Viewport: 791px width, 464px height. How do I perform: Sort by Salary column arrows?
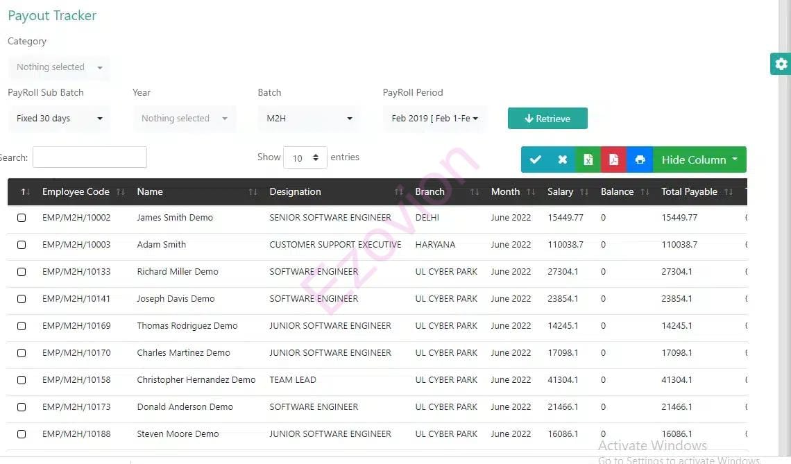coord(584,192)
